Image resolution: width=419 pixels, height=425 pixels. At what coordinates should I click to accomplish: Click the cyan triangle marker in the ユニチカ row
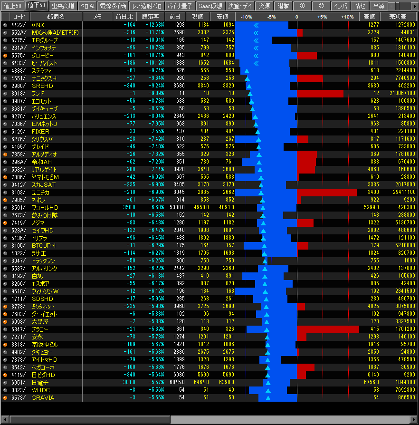261,193
